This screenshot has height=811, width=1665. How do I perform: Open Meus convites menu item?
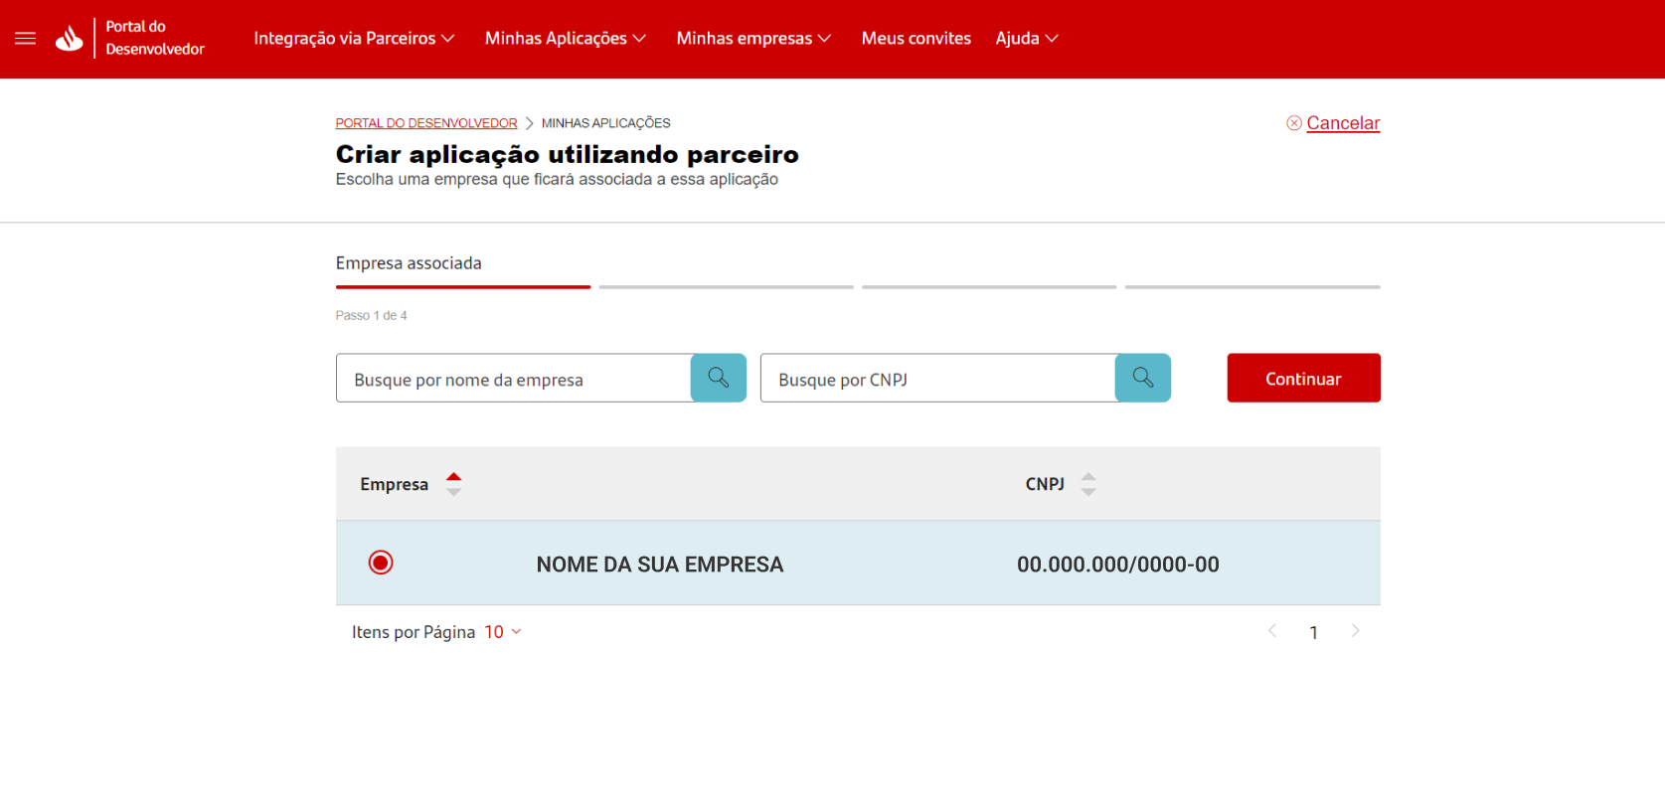[916, 39]
